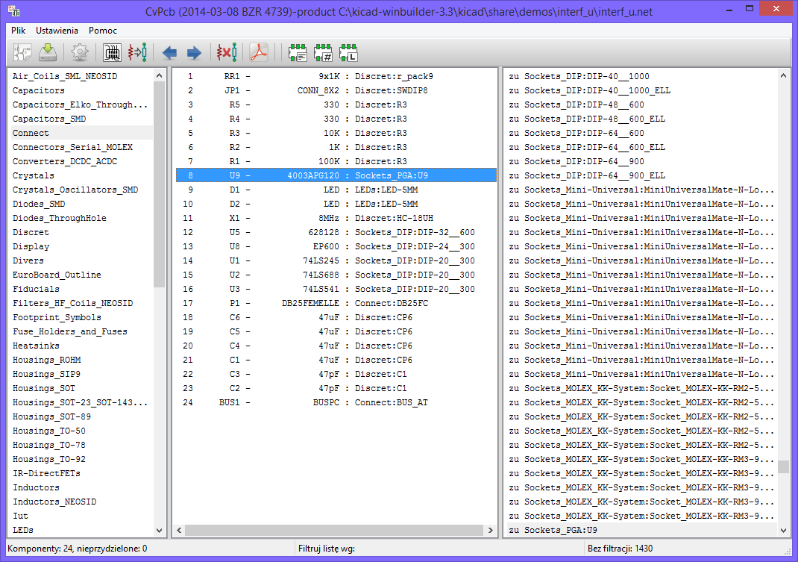
Task: Toggle filter footprints by keywords
Action: (x=298, y=52)
